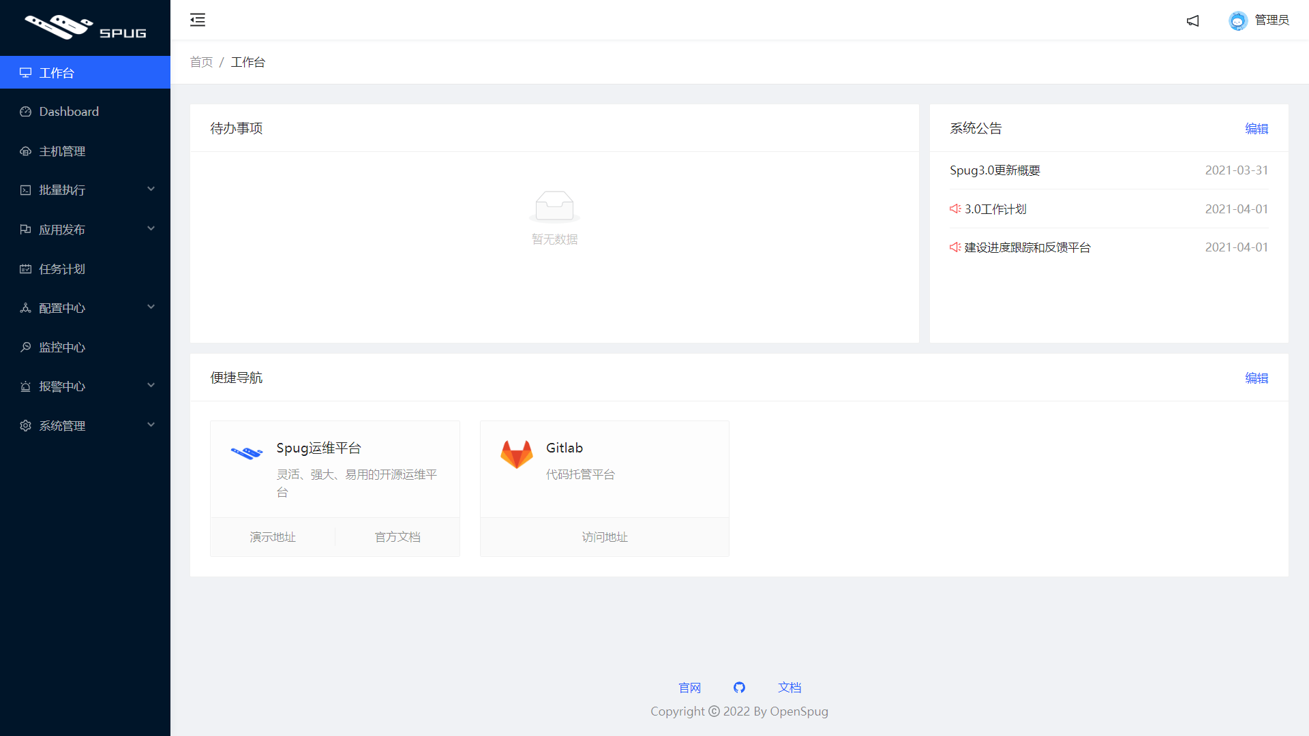Edit the 系统公告 announcements
The height and width of the screenshot is (736, 1309).
[1256, 129]
